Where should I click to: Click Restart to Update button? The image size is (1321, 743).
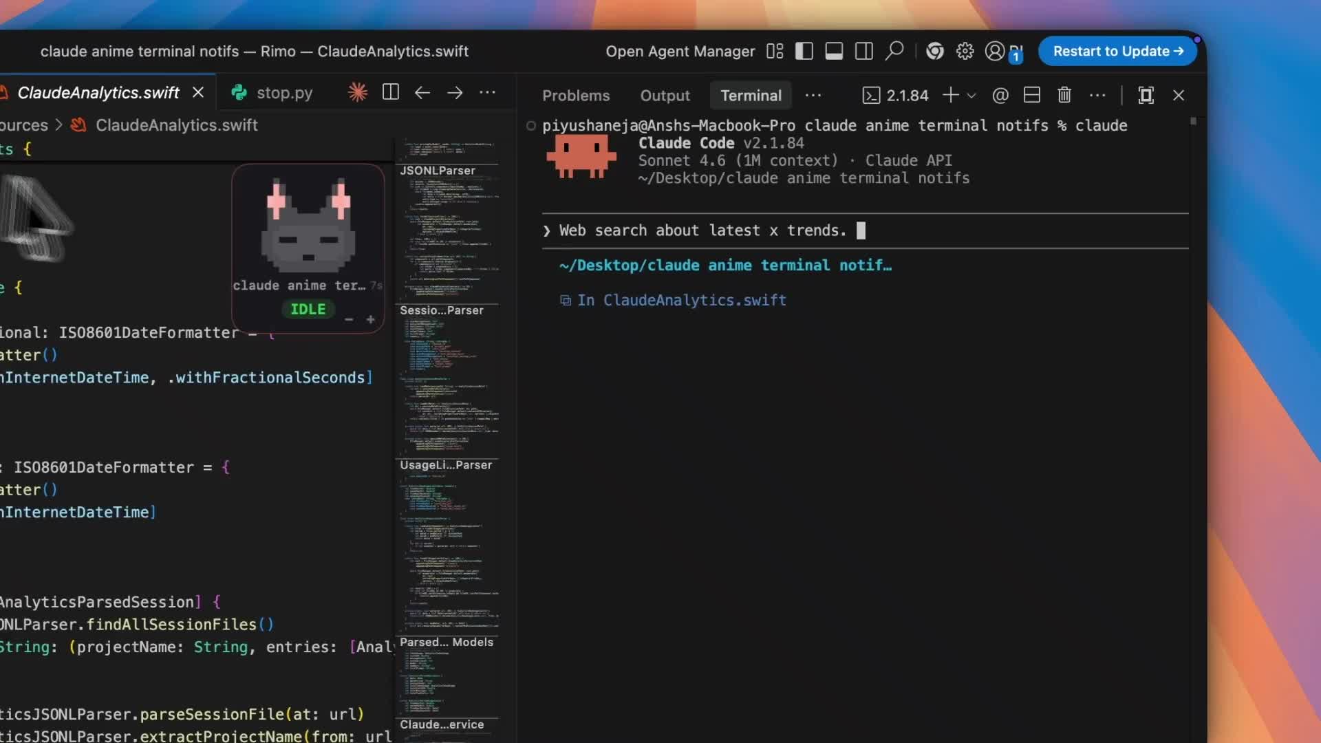click(1117, 51)
